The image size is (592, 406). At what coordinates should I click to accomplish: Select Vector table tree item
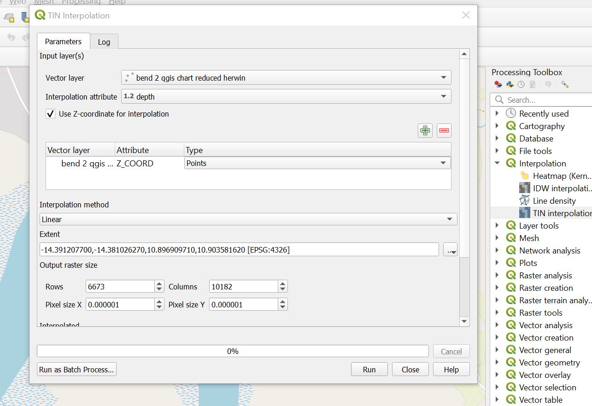541,400
